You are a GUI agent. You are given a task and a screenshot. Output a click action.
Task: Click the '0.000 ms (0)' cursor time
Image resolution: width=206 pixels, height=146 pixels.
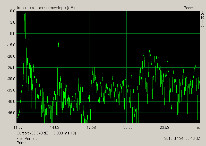pyautogui.click(x=65, y=133)
